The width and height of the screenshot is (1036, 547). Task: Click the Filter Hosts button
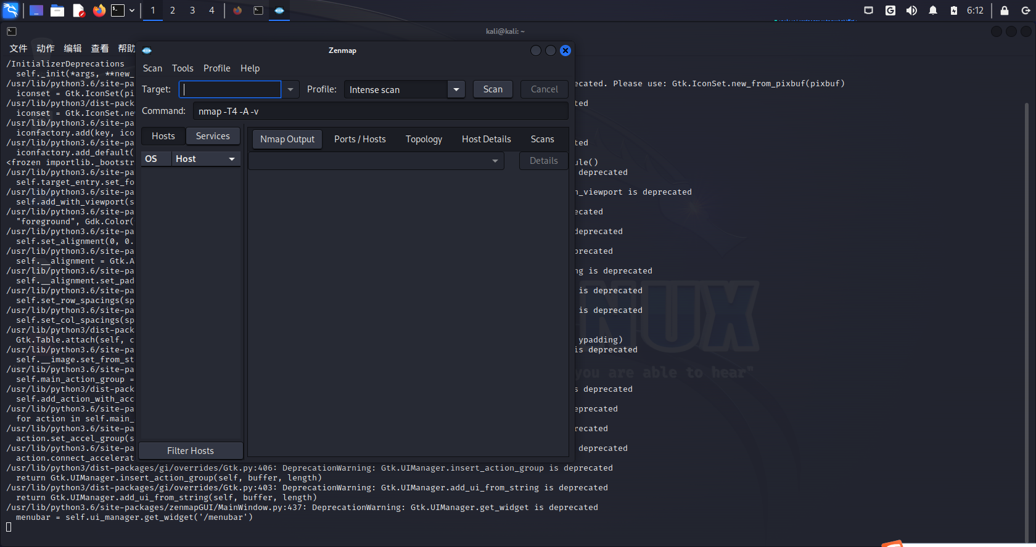pyautogui.click(x=191, y=451)
